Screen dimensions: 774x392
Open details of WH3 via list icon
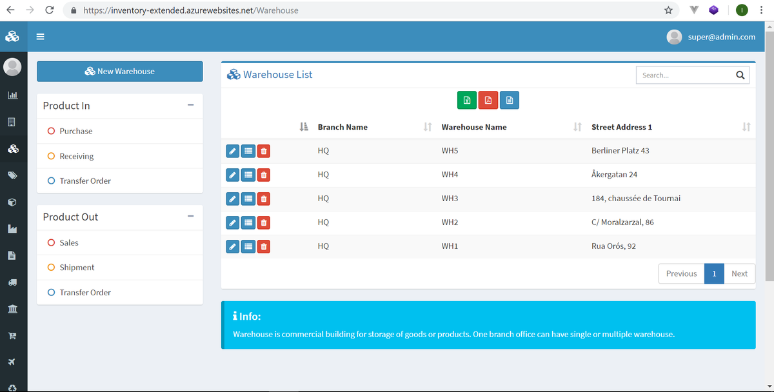(x=248, y=199)
